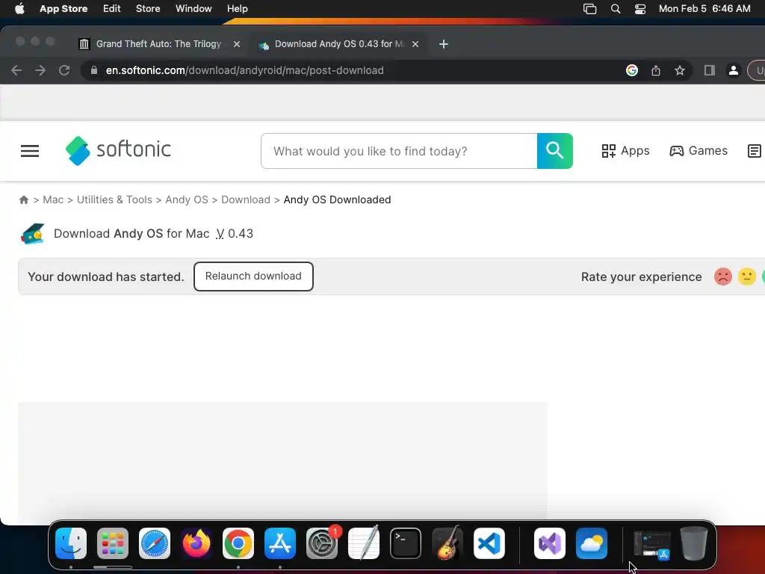Open a new browser tab
765x574 pixels.
tap(444, 44)
